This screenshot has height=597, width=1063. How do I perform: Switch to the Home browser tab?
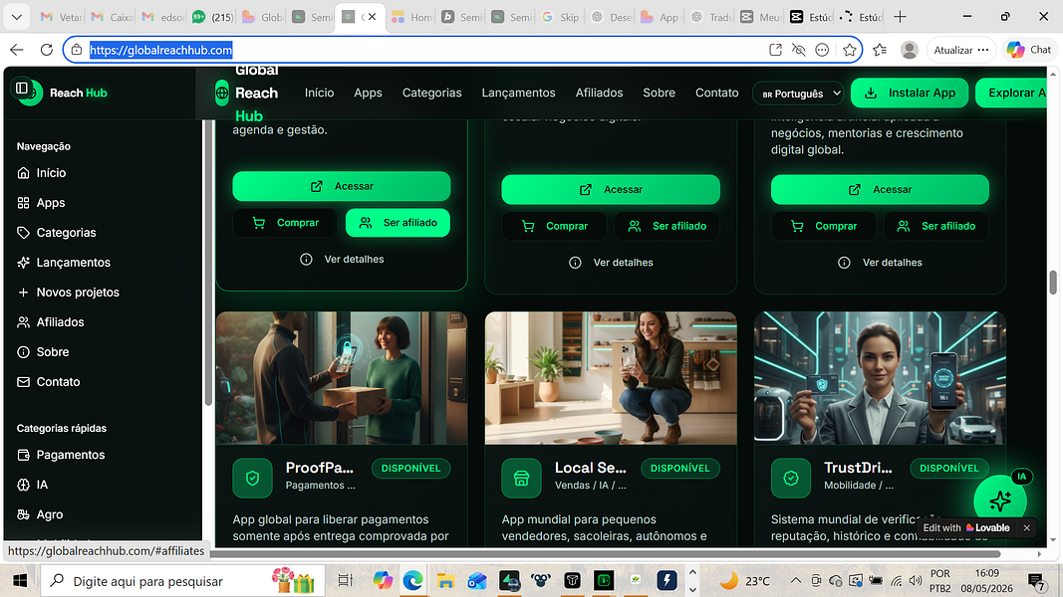coord(412,17)
